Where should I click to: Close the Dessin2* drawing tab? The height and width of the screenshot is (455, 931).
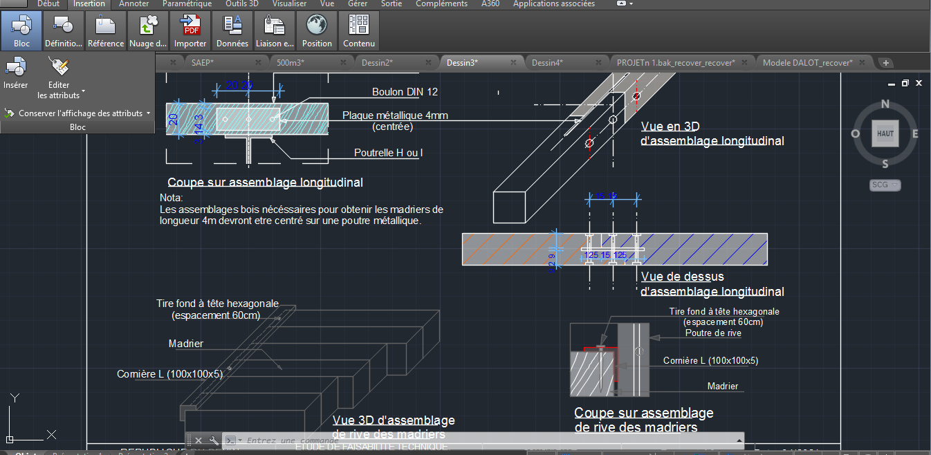(428, 62)
